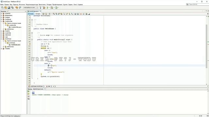Open the Вид menu
Screen dimensions: 209x117
tap(11, 5)
